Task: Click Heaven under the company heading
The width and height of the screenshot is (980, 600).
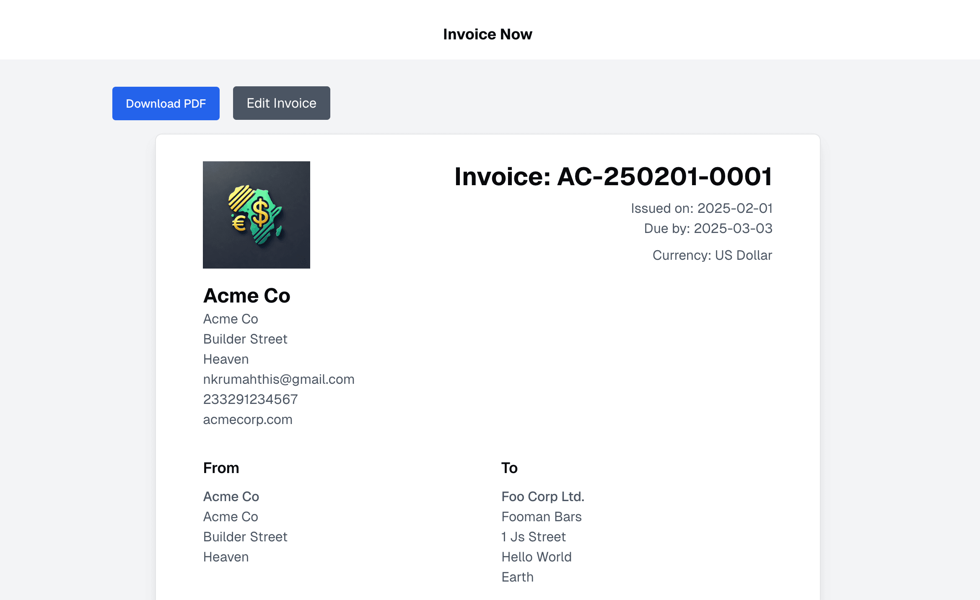Action: [x=226, y=359]
